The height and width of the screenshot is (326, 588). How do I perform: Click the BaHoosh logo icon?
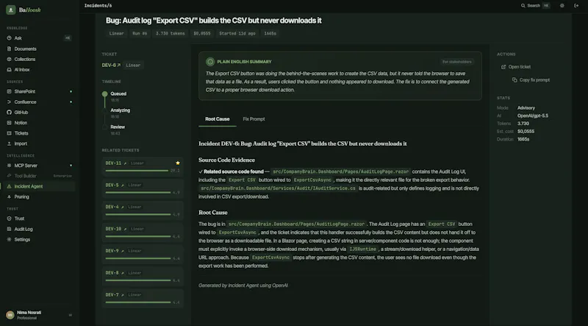[x=11, y=10]
